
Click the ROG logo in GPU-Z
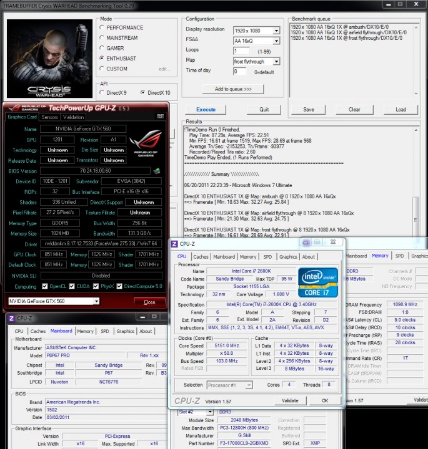tap(146, 143)
